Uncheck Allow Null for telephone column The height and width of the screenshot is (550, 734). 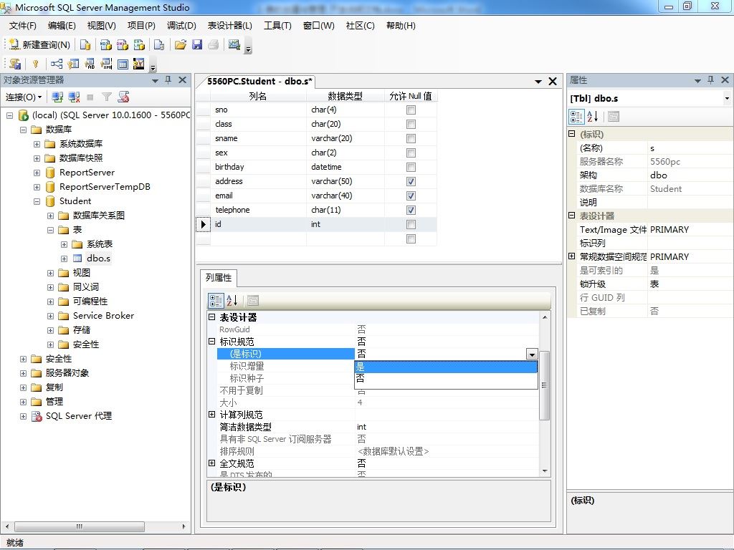click(411, 210)
